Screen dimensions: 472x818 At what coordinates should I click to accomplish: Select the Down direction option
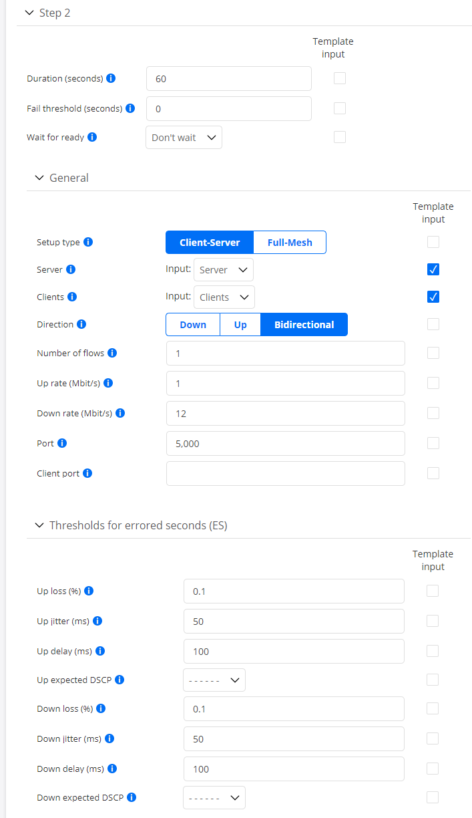tap(192, 324)
